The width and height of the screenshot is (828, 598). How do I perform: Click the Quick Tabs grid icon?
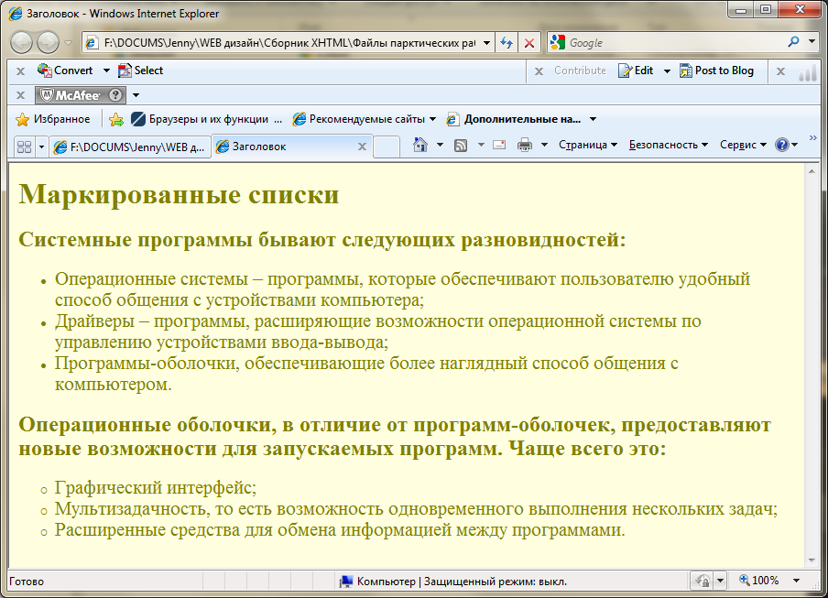click(24, 147)
